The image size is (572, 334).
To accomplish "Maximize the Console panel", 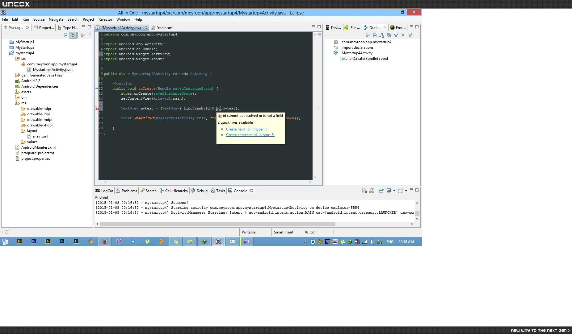I will [x=417, y=190].
